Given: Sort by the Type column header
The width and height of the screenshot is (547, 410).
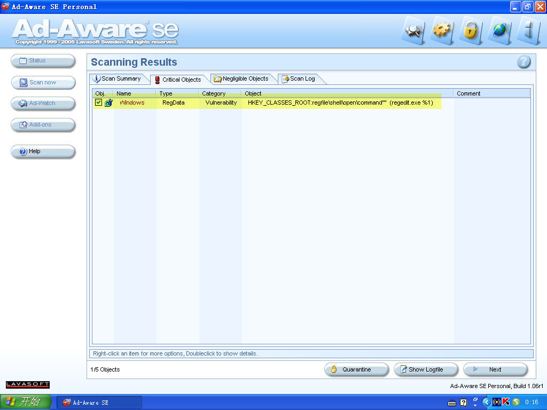Looking at the screenshot, I should pyautogui.click(x=177, y=93).
